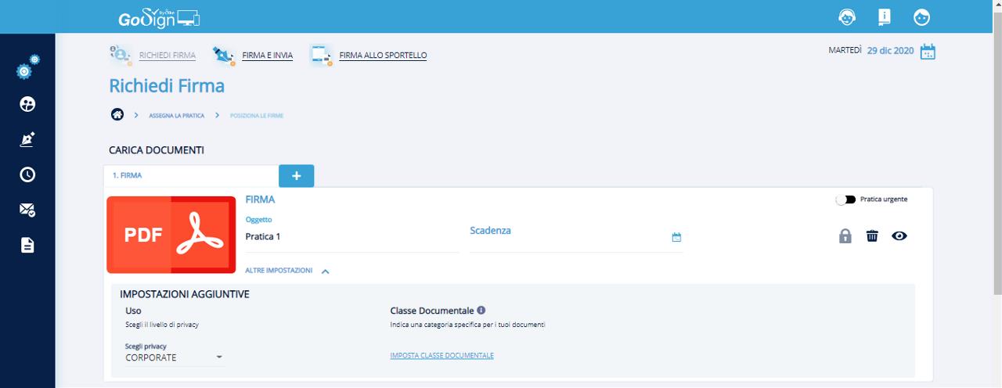
Task: Open the clock history icon in sidebar
Action: [27, 174]
